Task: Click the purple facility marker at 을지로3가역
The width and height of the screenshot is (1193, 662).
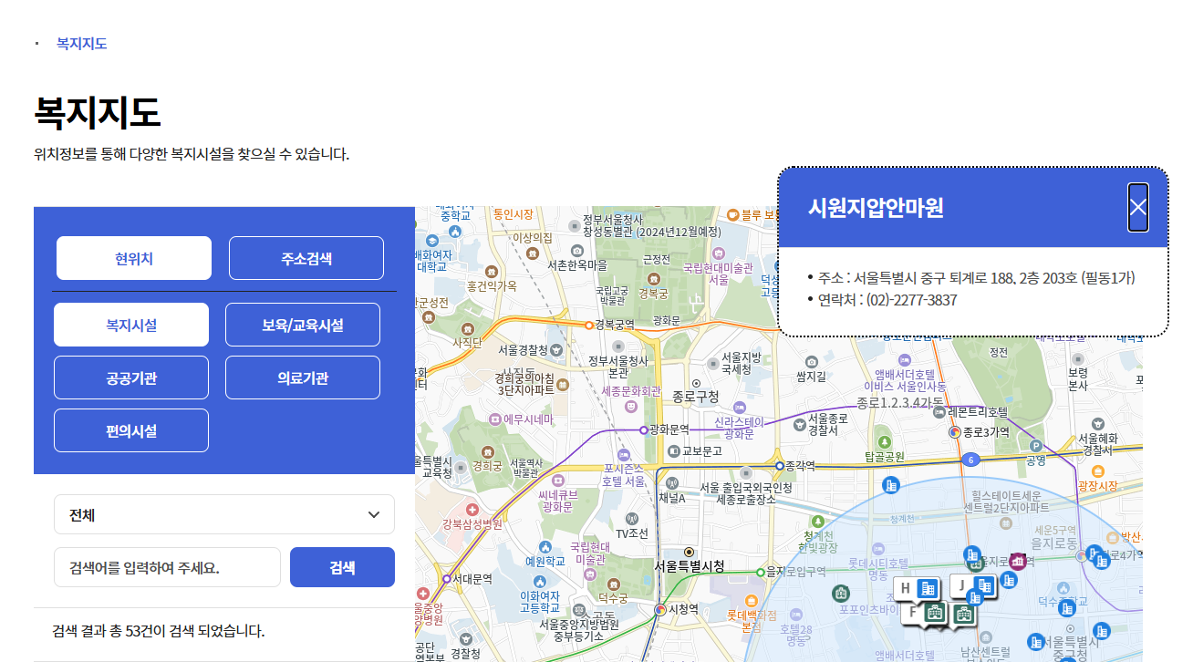Action: point(1018,561)
